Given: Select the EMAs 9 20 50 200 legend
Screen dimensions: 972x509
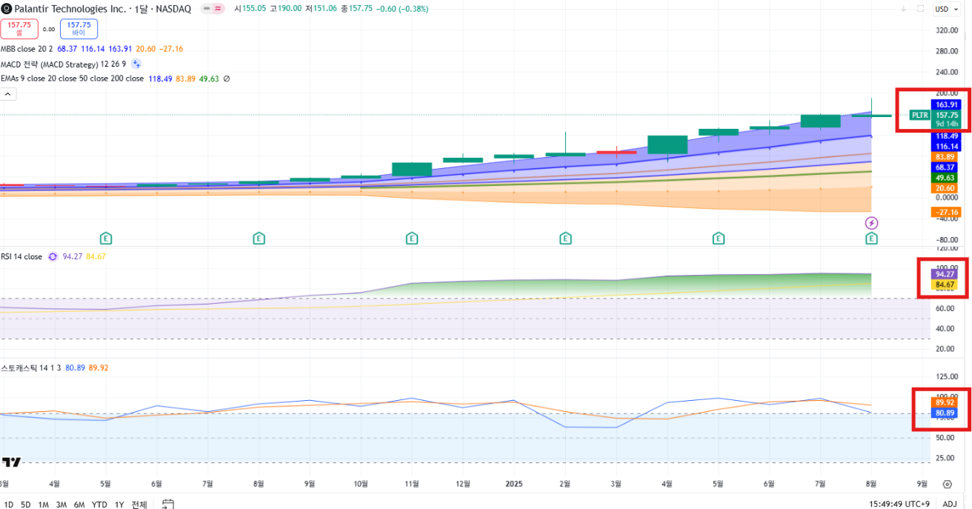Looking at the screenshot, I should 72,79.
